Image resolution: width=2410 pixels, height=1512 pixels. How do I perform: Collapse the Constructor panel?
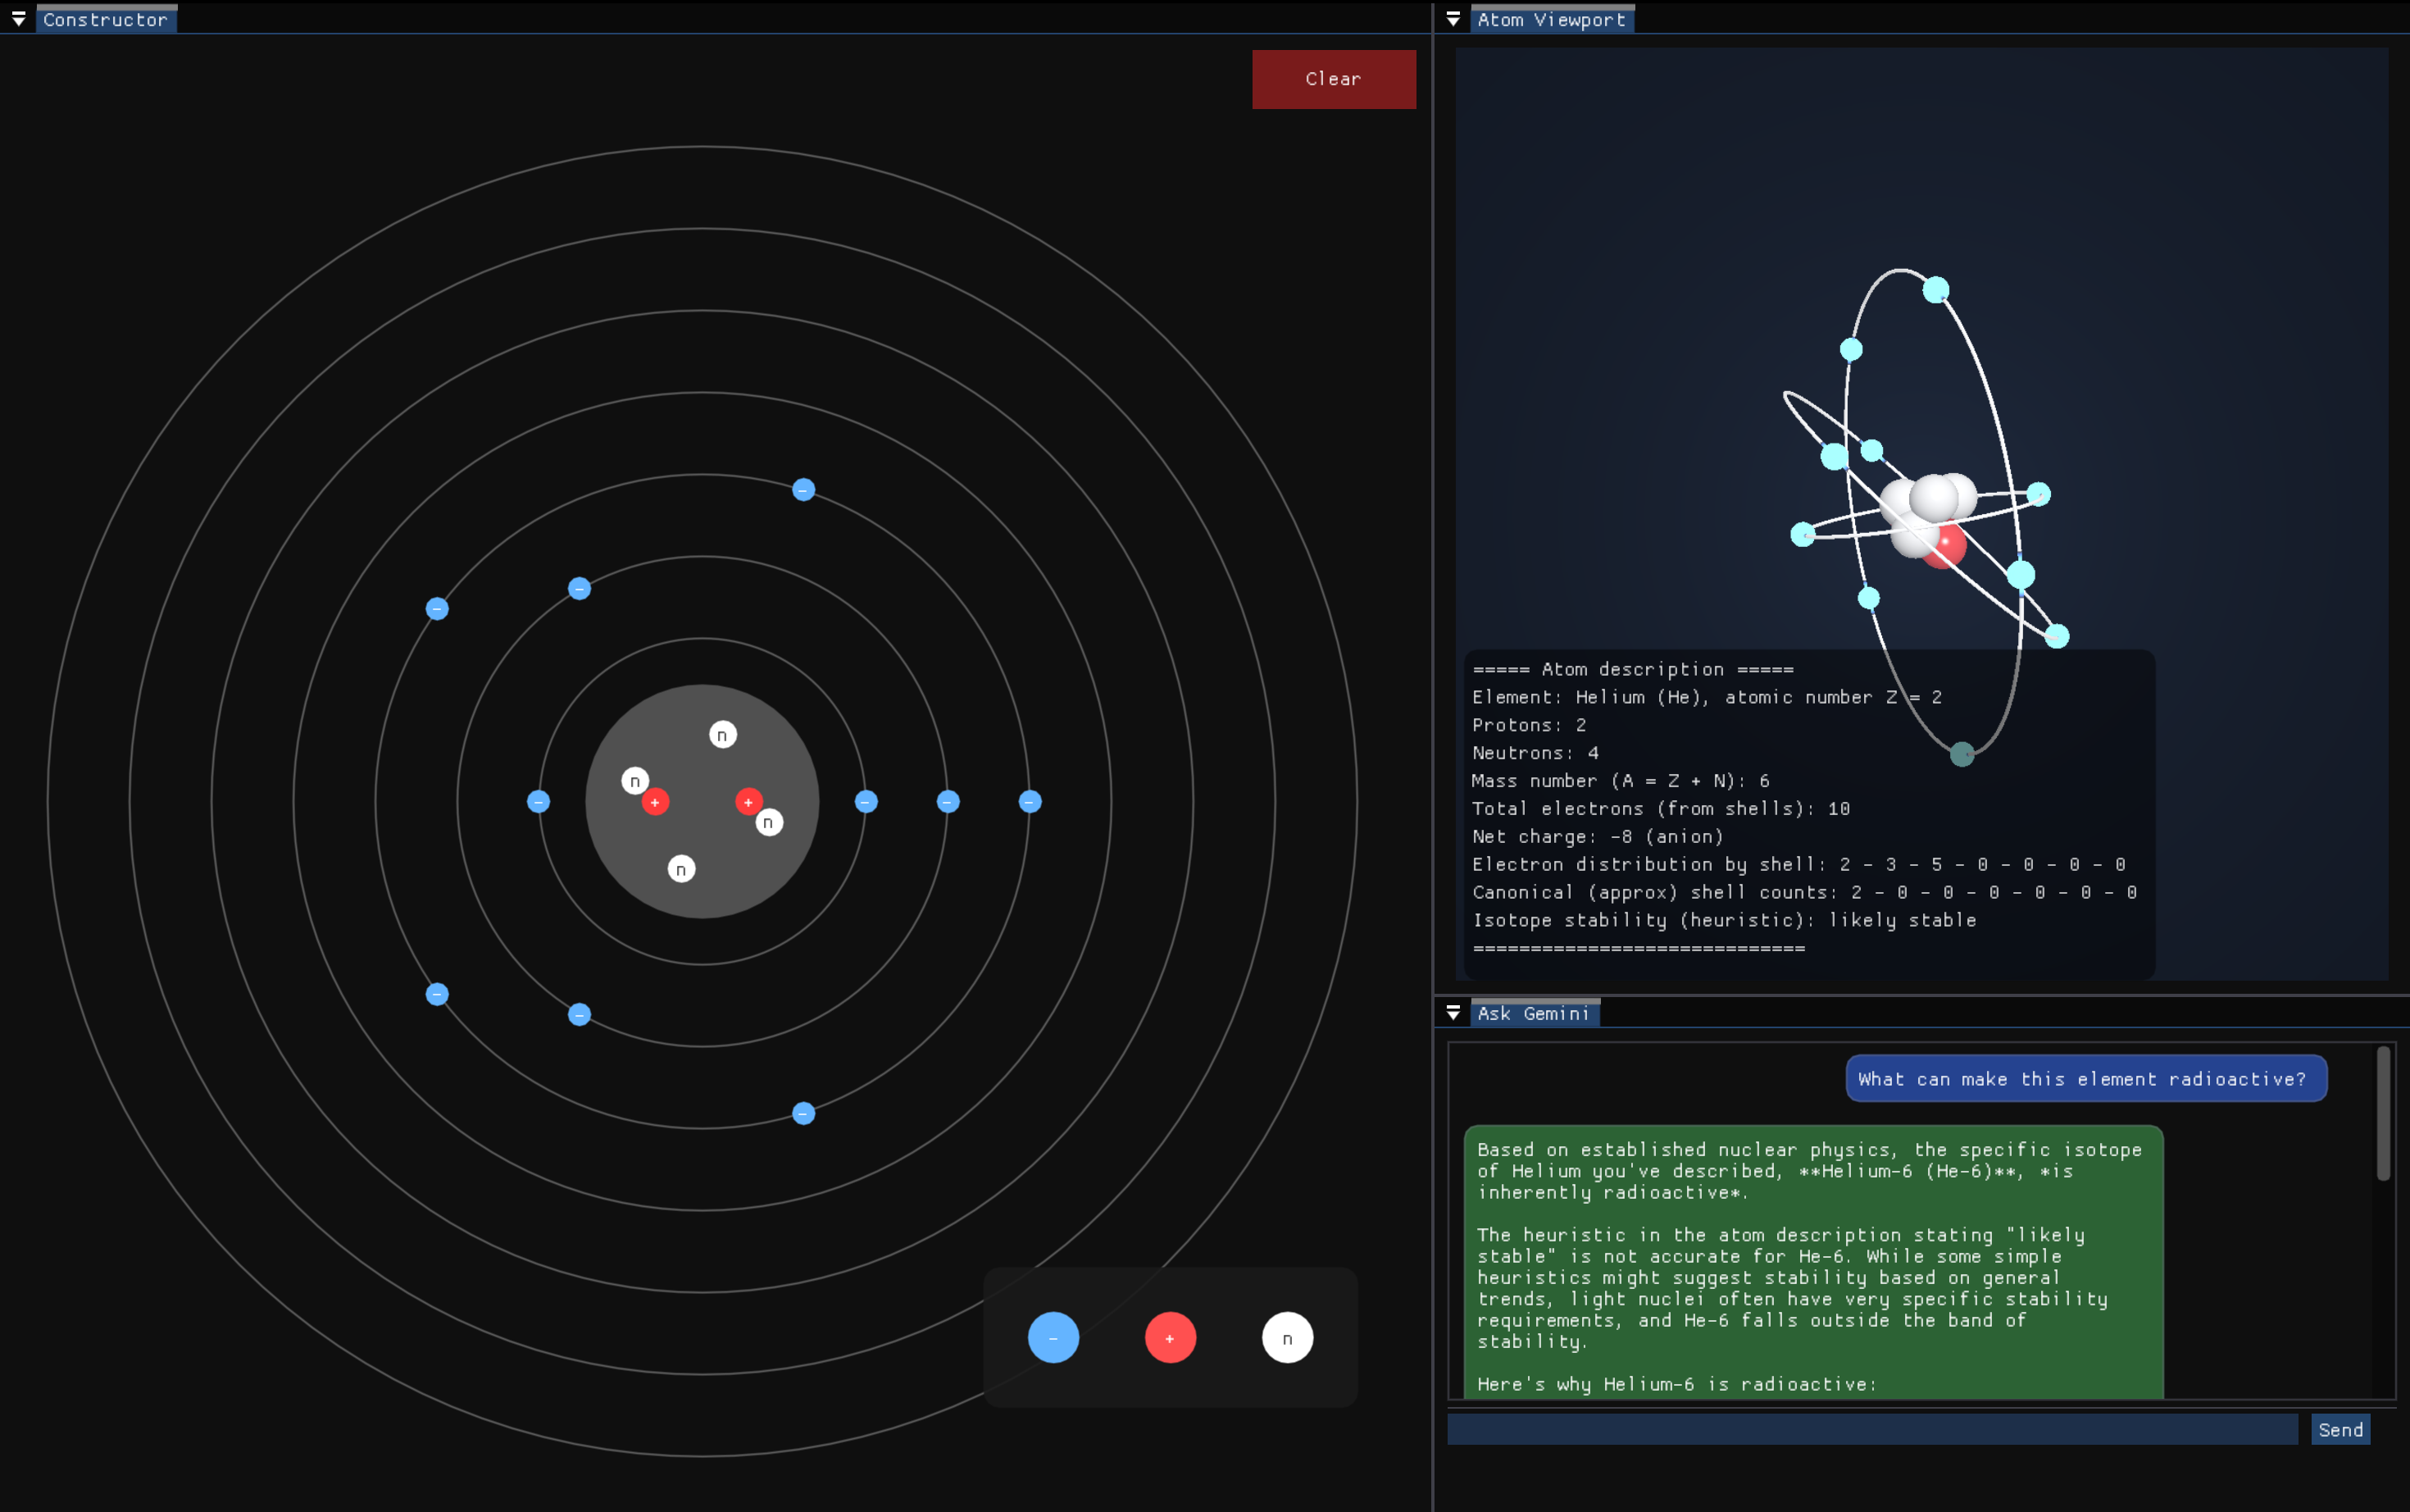coord(18,19)
